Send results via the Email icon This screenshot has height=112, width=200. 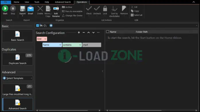30,9
